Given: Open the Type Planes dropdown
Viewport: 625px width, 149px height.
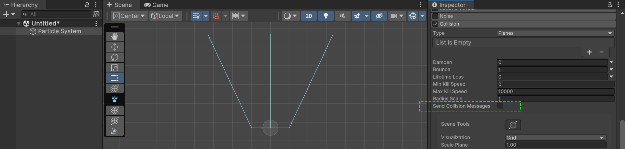Looking at the screenshot, I should click(555, 33).
